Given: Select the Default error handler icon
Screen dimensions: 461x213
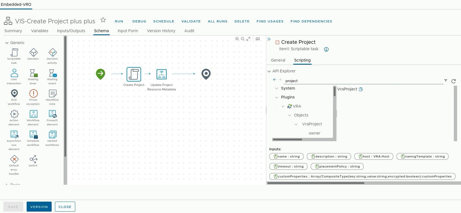Looking at the screenshot, I should 14,159.
